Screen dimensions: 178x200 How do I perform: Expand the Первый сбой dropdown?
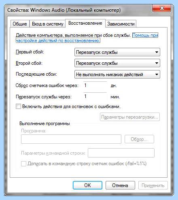coord(117,52)
